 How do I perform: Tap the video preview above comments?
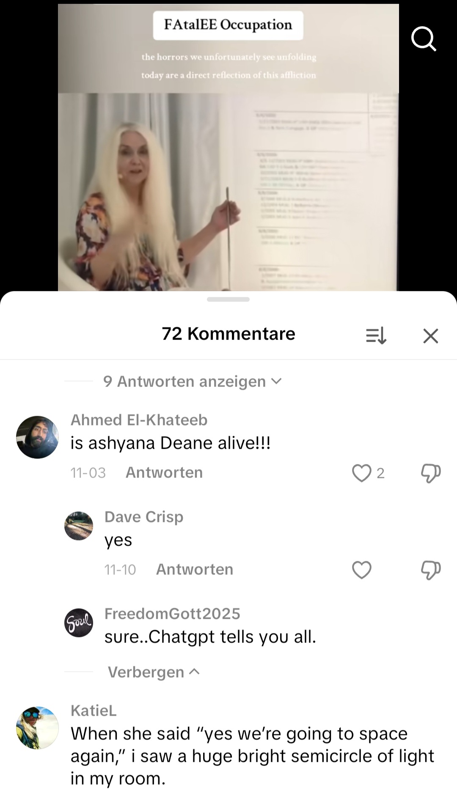coord(228,147)
